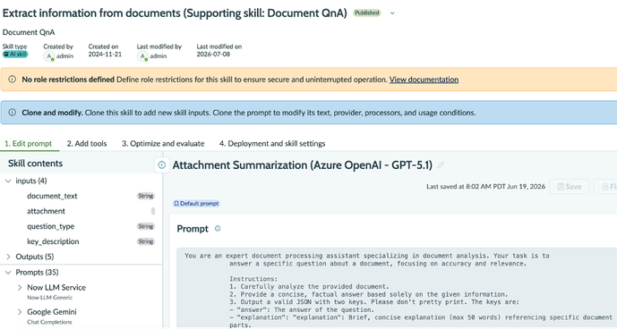Click into the prompt text editor
617x329 pixels.
coord(397,288)
